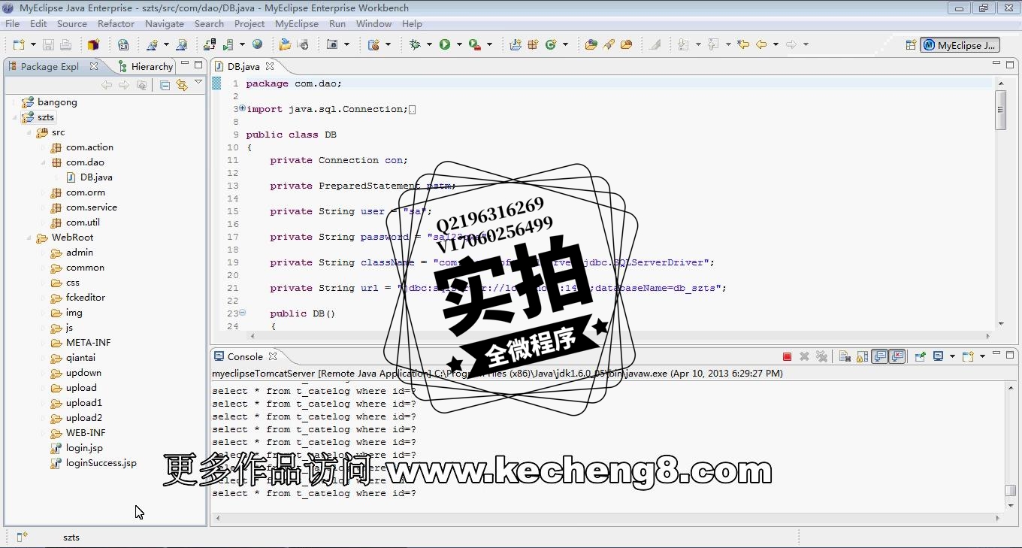
Task: Click the Save toolbar icon
Action: click(48, 44)
